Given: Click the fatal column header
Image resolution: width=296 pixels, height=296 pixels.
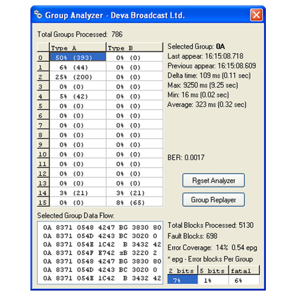Looking at the screenshot, I should pos(244,270).
